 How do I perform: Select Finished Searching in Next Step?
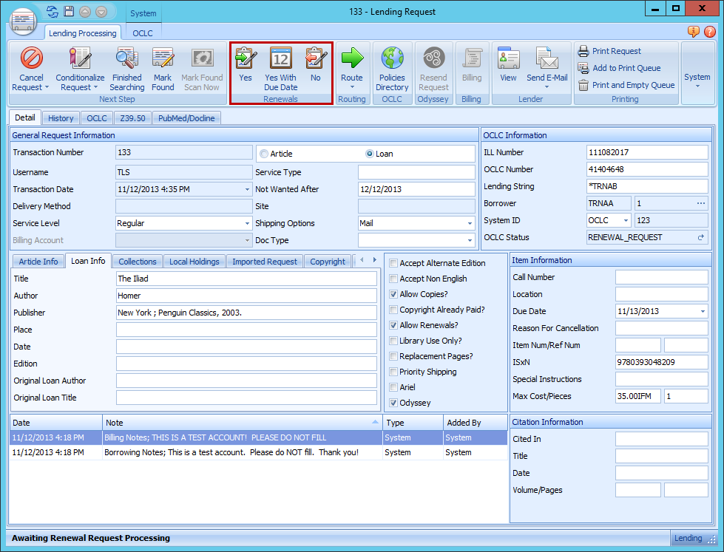pyautogui.click(x=126, y=58)
